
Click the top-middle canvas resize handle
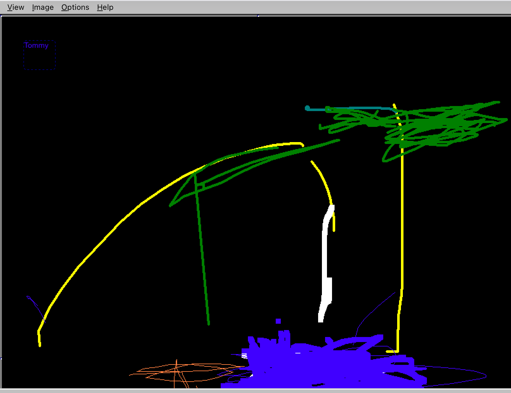(x=258, y=16)
